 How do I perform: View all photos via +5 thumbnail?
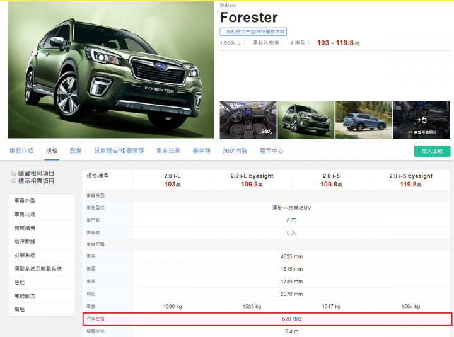(x=422, y=120)
